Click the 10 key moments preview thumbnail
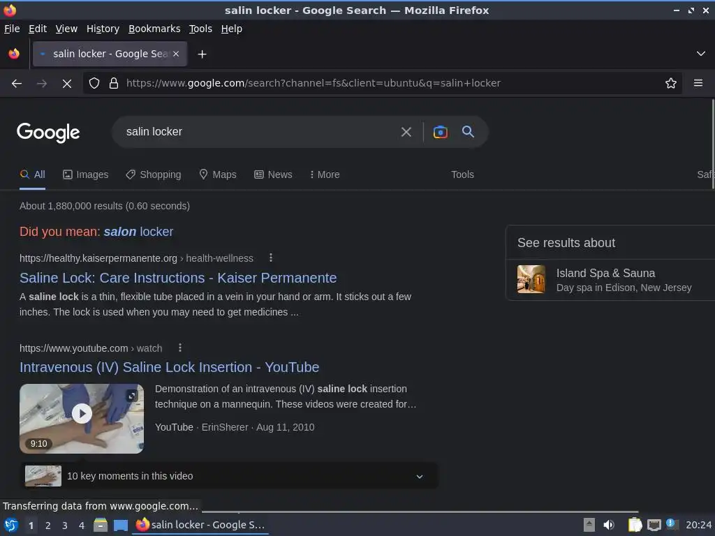 click(x=43, y=476)
